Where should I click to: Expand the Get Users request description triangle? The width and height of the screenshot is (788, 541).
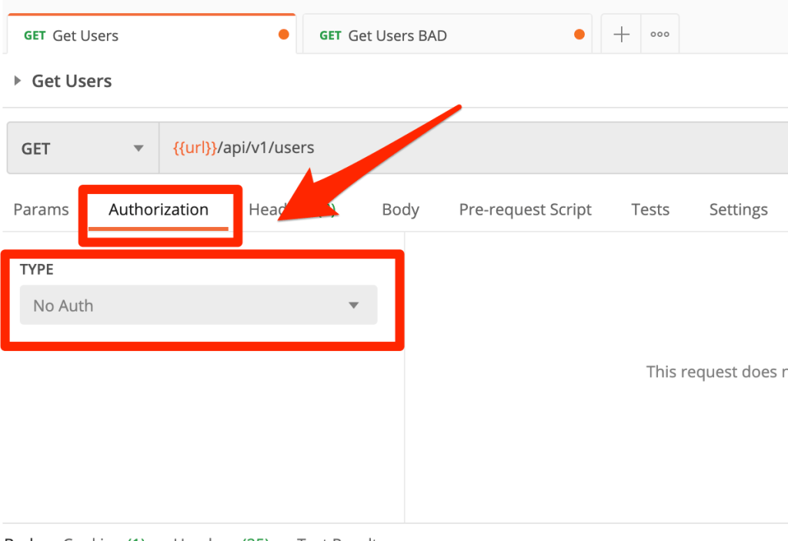pyautogui.click(x=18, y=81)
